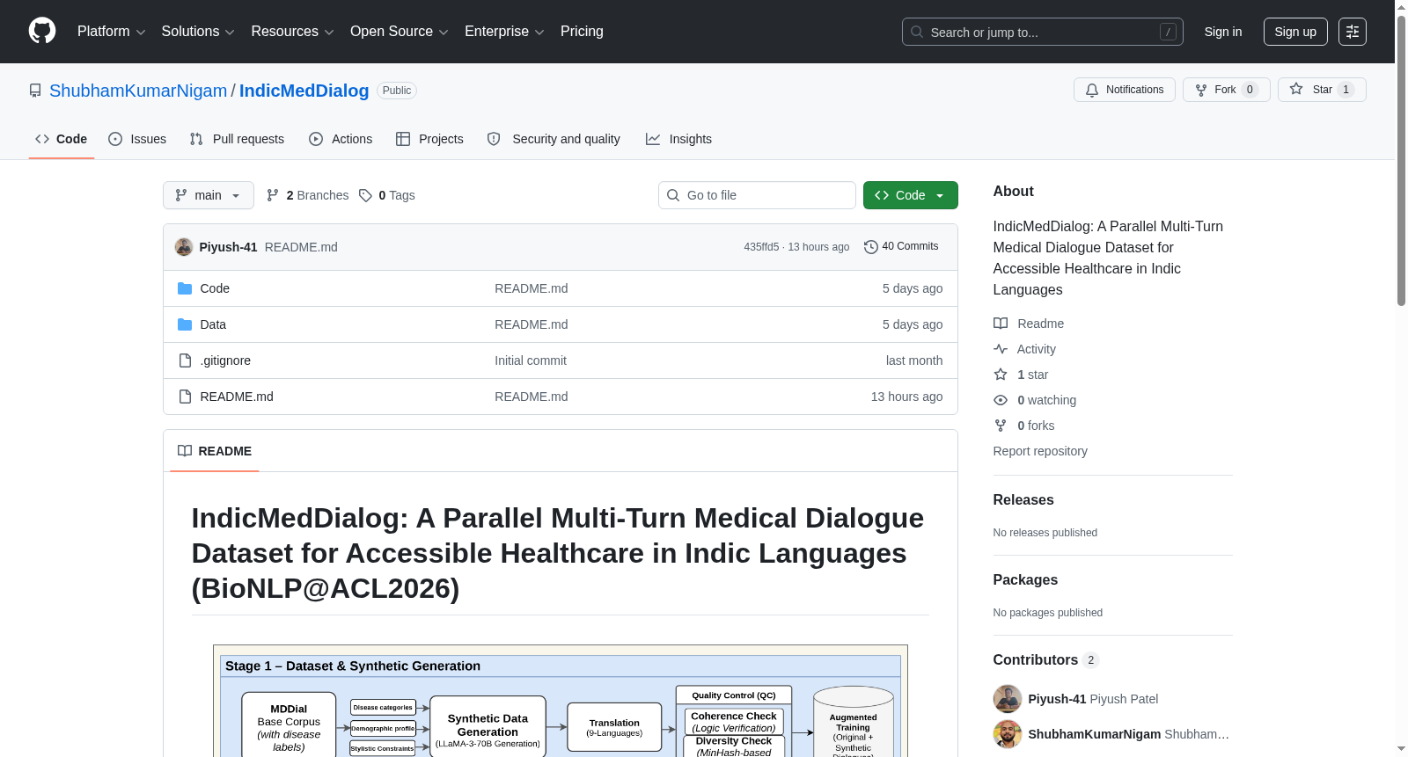The image size is (1408, 757).
Task: Switch to the Projects tab
Action: (429, 139)
